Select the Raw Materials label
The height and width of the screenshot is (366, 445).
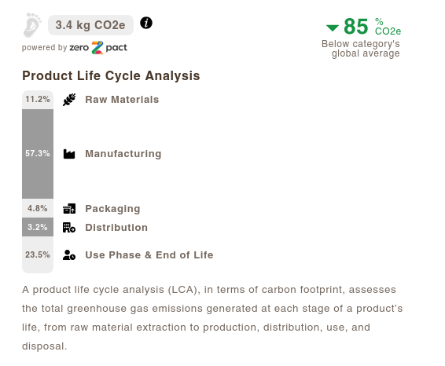pos(122,100)
